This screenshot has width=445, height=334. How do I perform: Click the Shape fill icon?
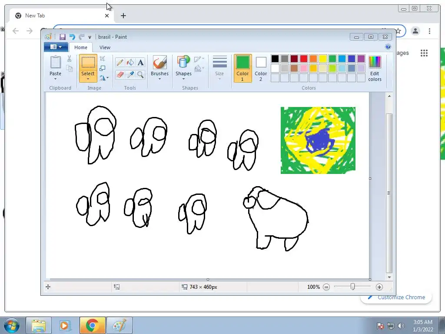point(198,68)
